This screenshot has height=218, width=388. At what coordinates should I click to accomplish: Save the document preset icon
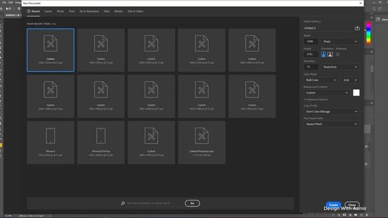click(x=357, y=28)
